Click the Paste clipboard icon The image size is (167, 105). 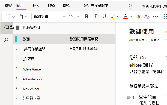(21, 17)
